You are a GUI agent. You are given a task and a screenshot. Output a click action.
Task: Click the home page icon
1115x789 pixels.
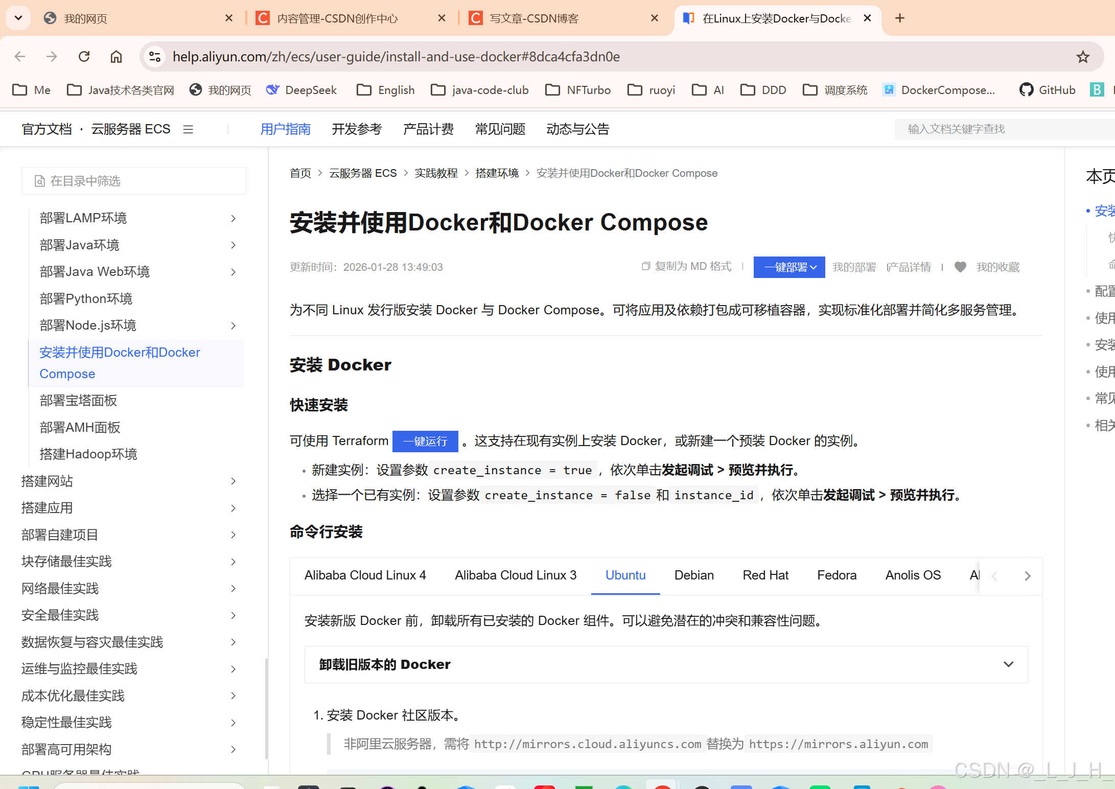tap(117, 57)
